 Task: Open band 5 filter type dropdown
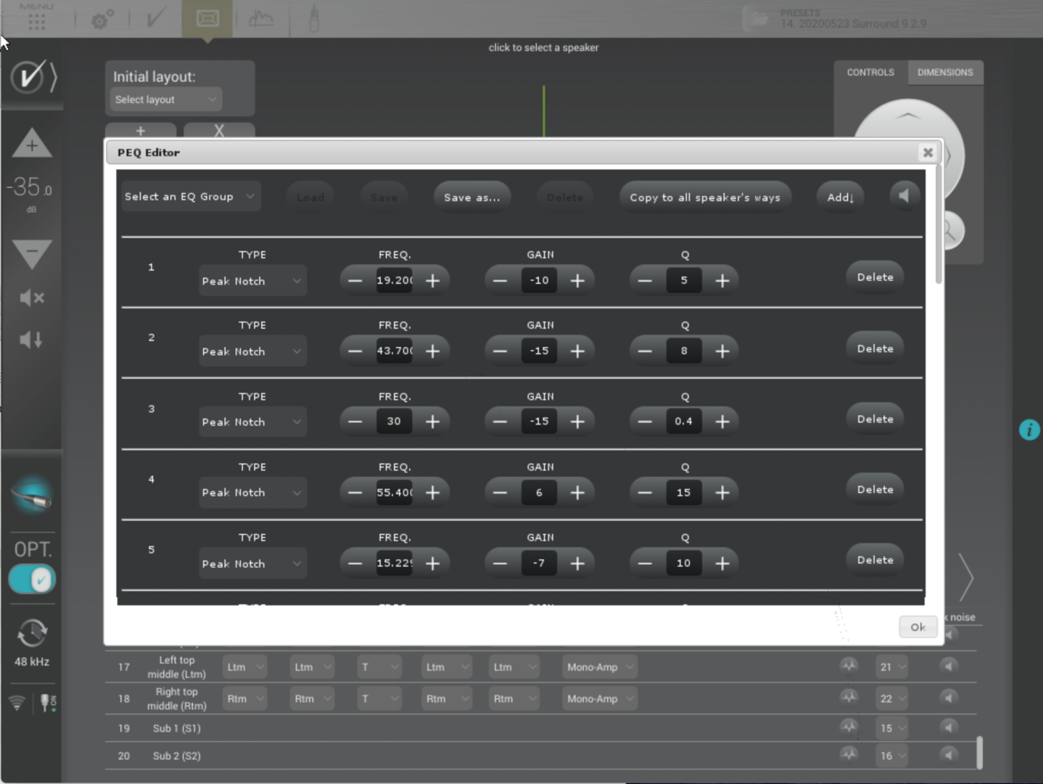click(x=252, y=563)
